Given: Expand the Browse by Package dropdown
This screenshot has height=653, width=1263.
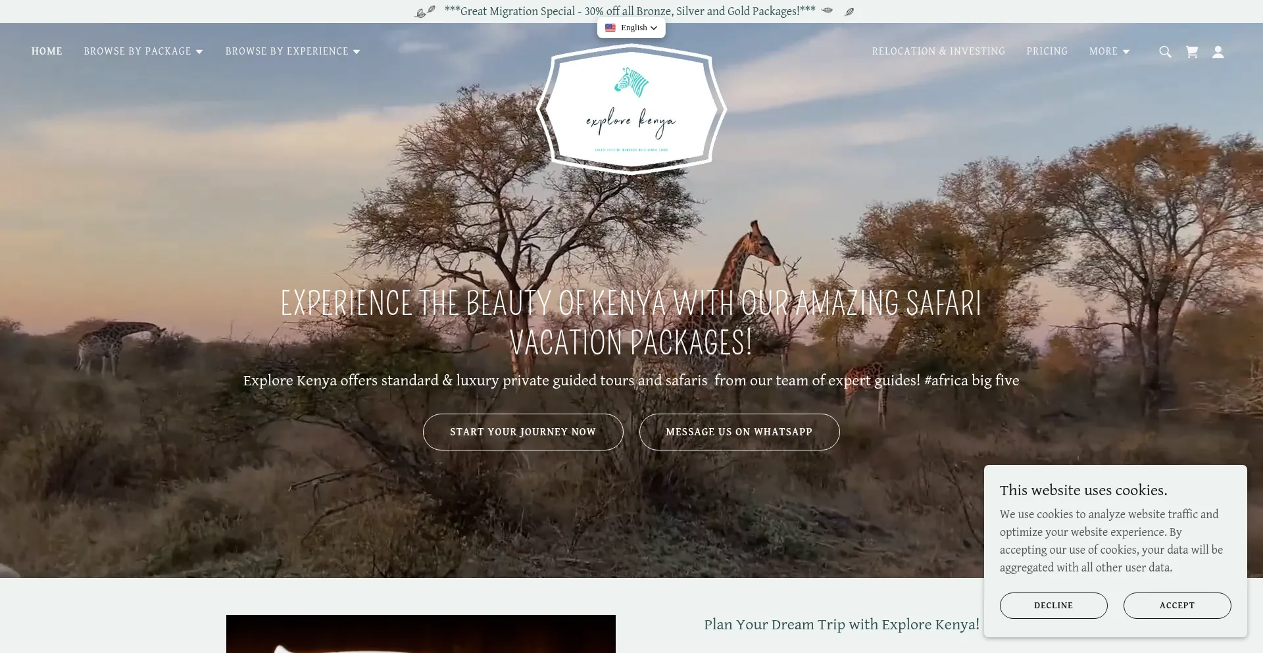Looking at the screenshot, I should [x=143, y=51].
